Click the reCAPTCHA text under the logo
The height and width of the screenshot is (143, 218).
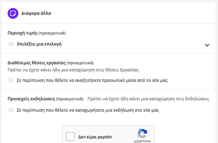click(142, 141)
